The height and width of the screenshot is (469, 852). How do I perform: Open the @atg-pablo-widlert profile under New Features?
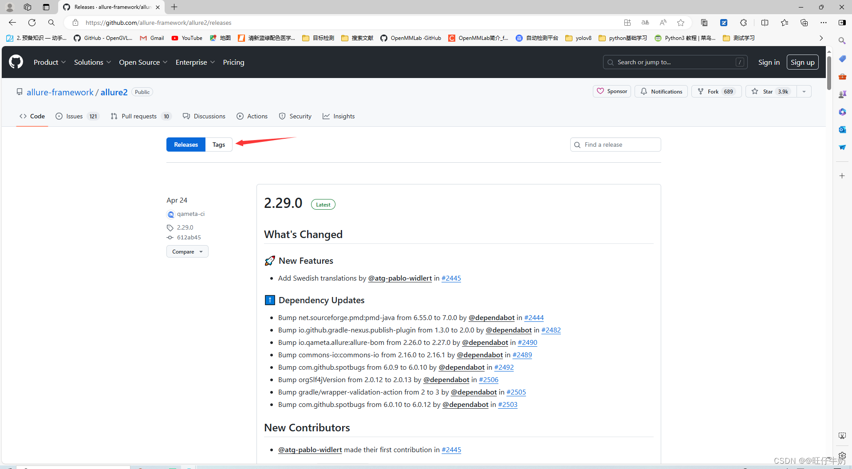tap(400, 278)
